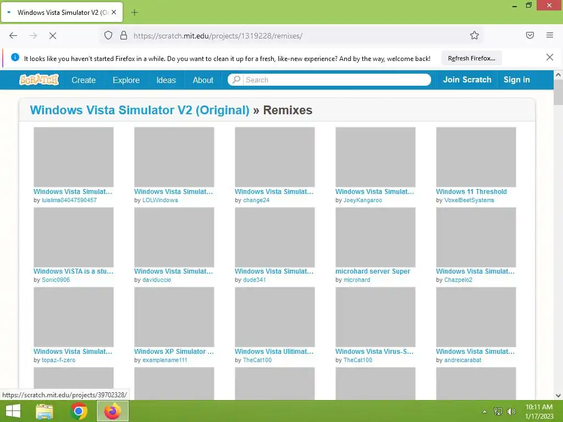Select Firefox taskbar icon
Screen dimensions: 563x422
point(113,411)
